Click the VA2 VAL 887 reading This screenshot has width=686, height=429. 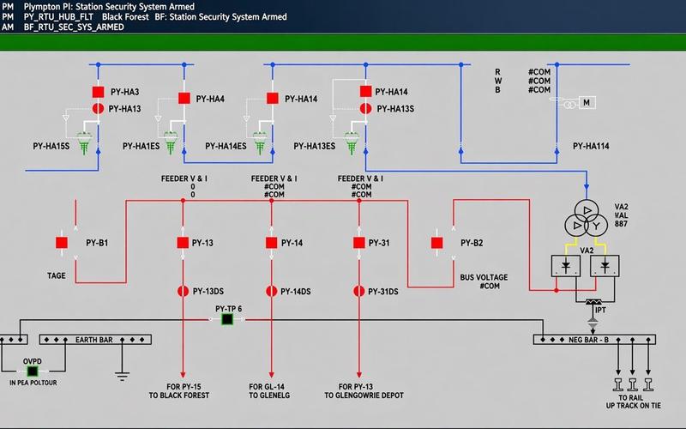[x=621, y=215]
